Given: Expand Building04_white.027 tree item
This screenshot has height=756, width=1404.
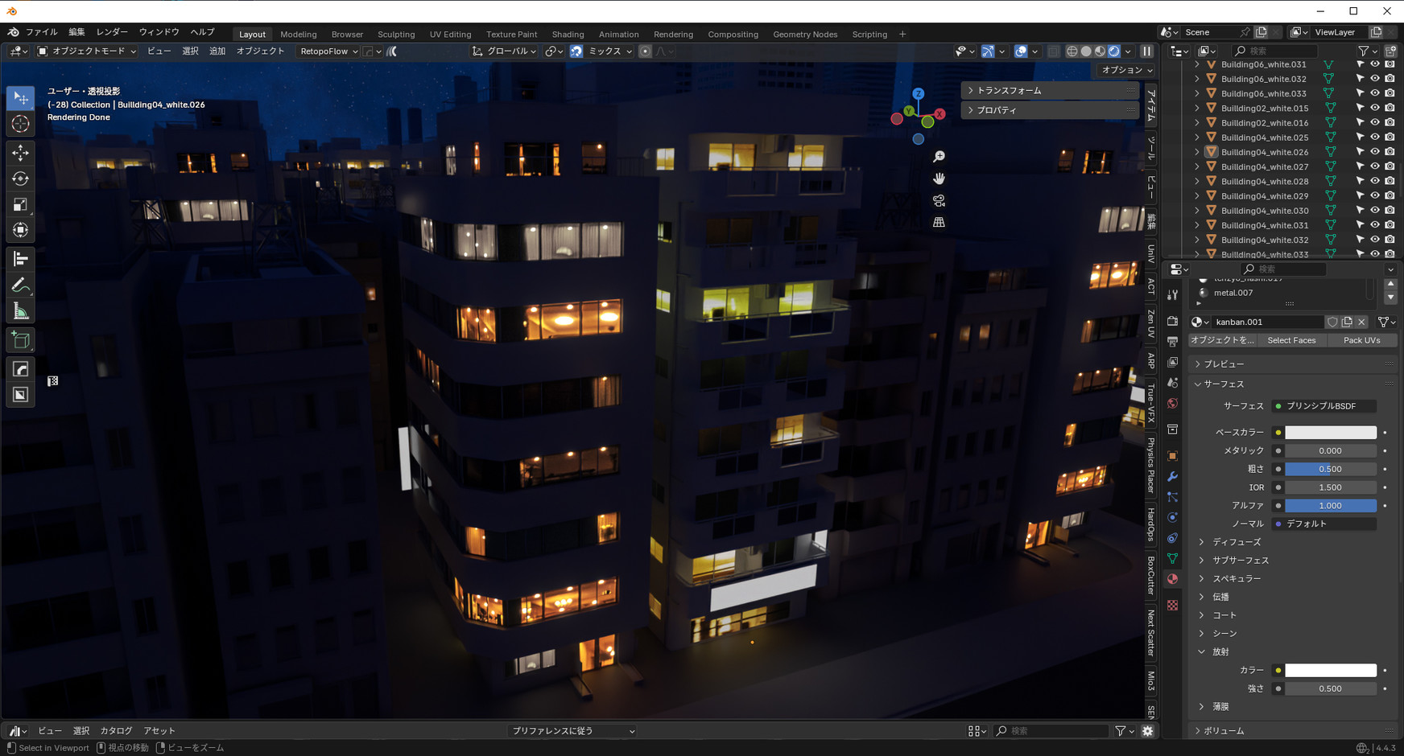Looking at the screenshot, I should pos(1197,166).
